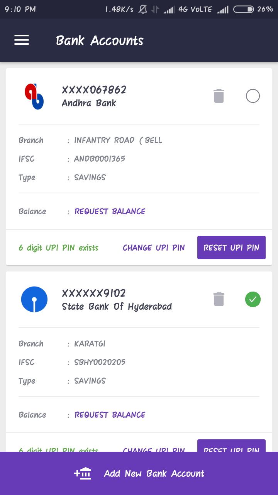
Task: Tap the State Bank Of Hyderabad logo
Action: point(34,299)
